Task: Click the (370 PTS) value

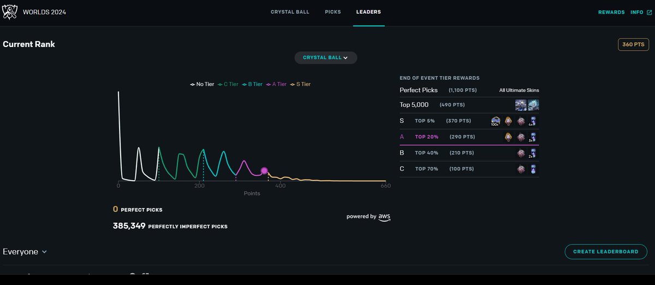Action: [459, 121]
